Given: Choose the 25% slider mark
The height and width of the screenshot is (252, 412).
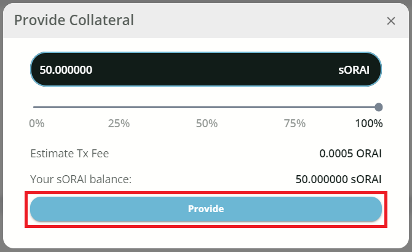Looking at the screenshot, I should (119, 123).
